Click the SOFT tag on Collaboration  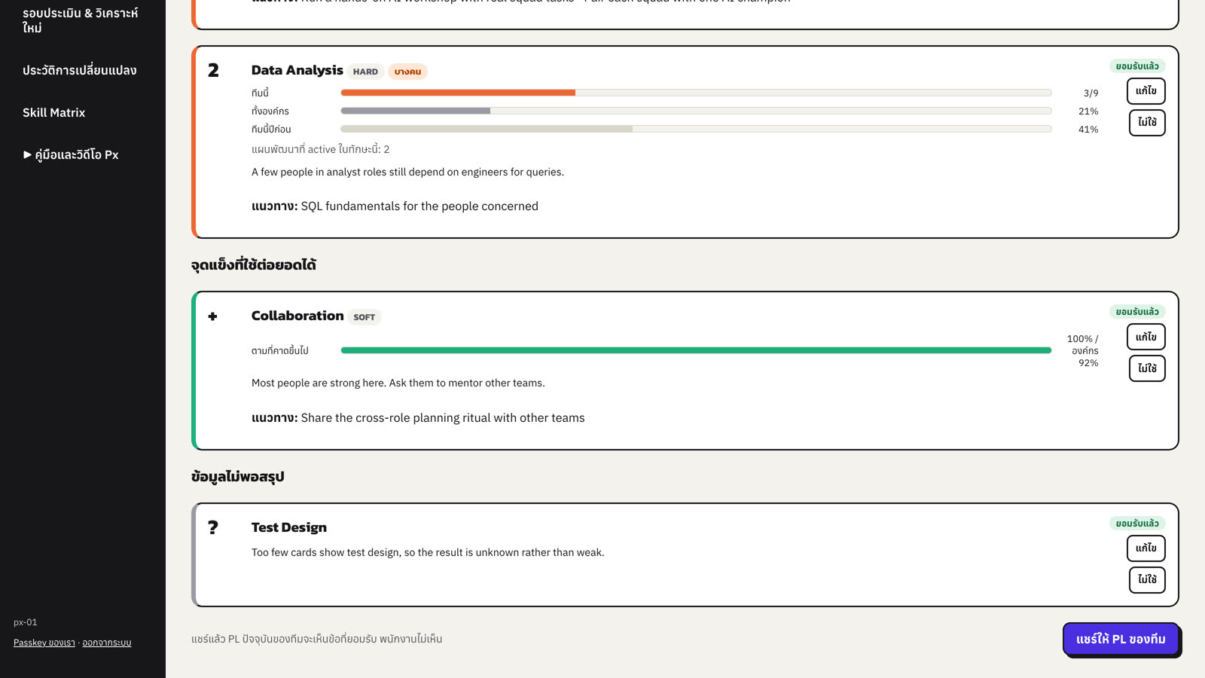(365, 317)
